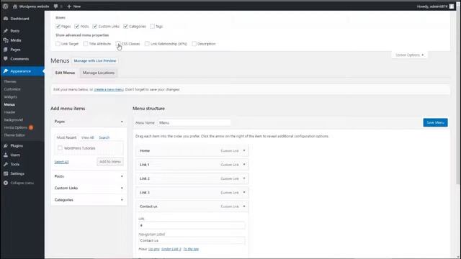The image size is (461, 259).
Task: Select the View All pages tab
Action: 88,137
